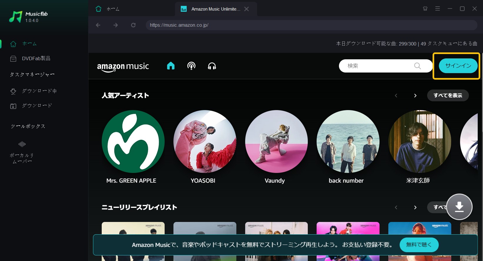Open the podcasts icon
This screenshot has width=483, height=261.
point(191,66)
